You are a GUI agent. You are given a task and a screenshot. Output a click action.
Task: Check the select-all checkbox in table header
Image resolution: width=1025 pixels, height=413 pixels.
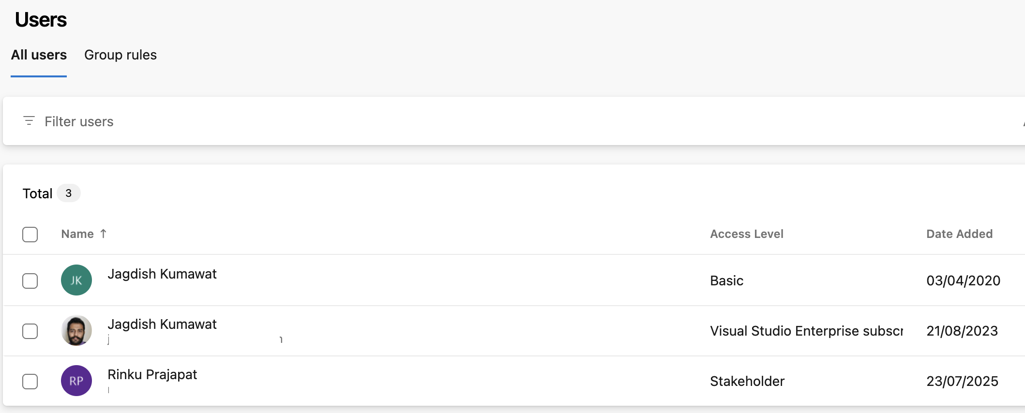(30, 234)
